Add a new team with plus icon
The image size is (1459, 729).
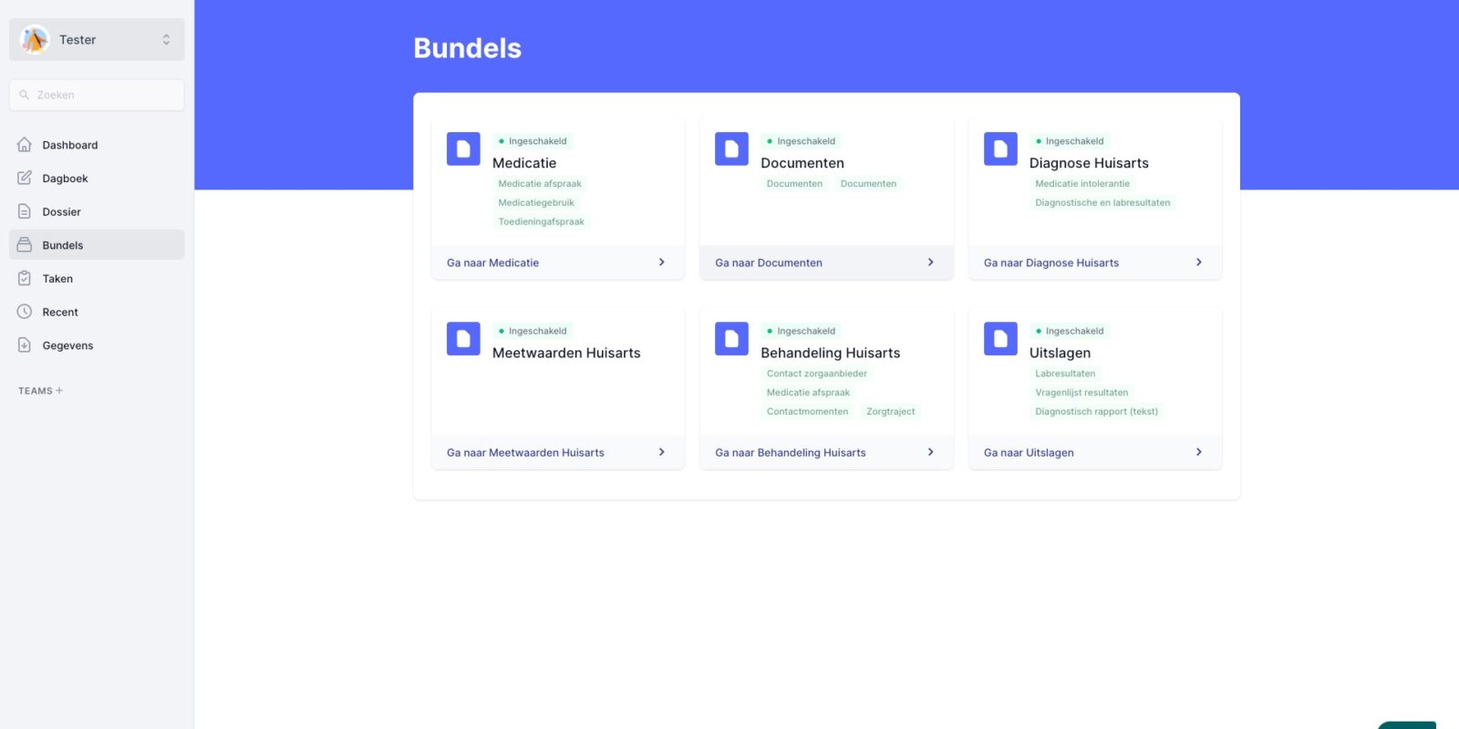click(59, 391)
